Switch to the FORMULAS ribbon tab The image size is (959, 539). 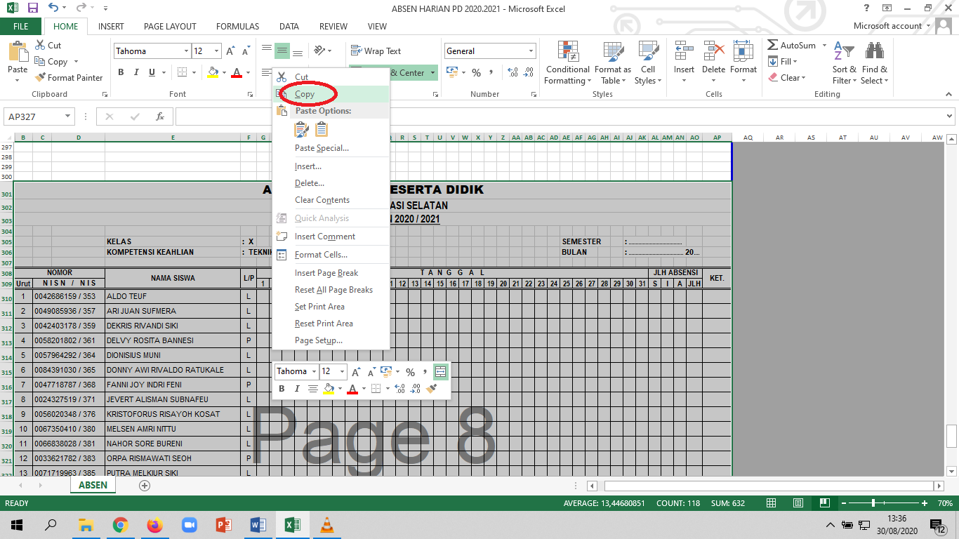click(x=237, y=26)
